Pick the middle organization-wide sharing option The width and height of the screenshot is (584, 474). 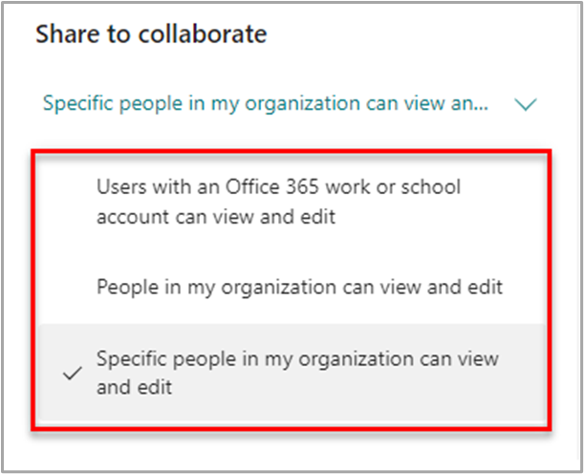click(x=299, y=285)
